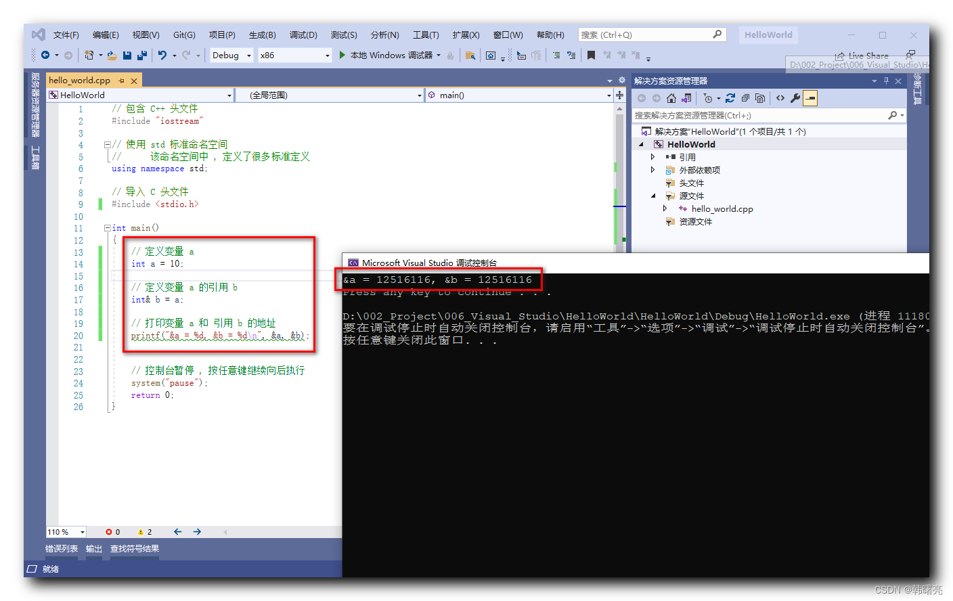953x601 pixels.
Task: Refresh the Solution Explorer tree
Action: click(730, 98)
